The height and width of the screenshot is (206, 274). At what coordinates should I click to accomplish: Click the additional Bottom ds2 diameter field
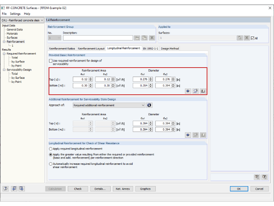(x=163, y=129)
